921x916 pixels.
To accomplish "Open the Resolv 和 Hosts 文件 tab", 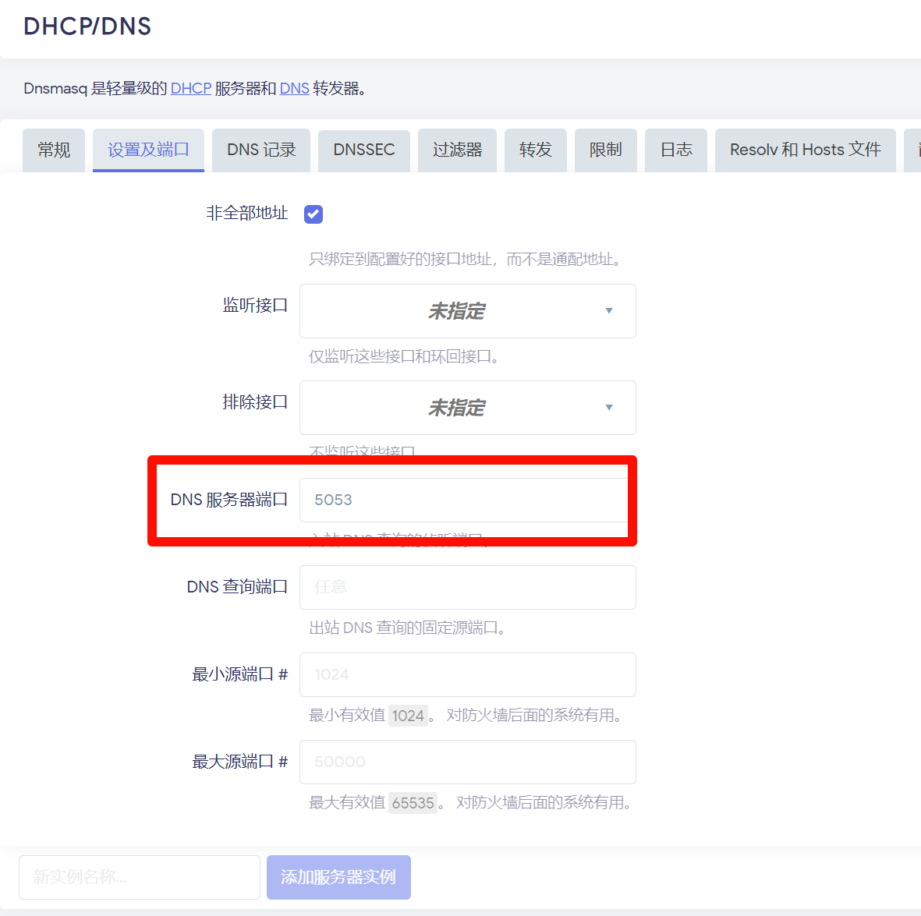I will point(805,150).
